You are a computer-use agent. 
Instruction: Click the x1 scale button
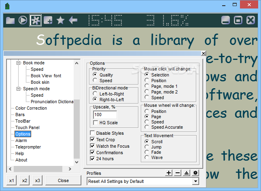(11, 180)
